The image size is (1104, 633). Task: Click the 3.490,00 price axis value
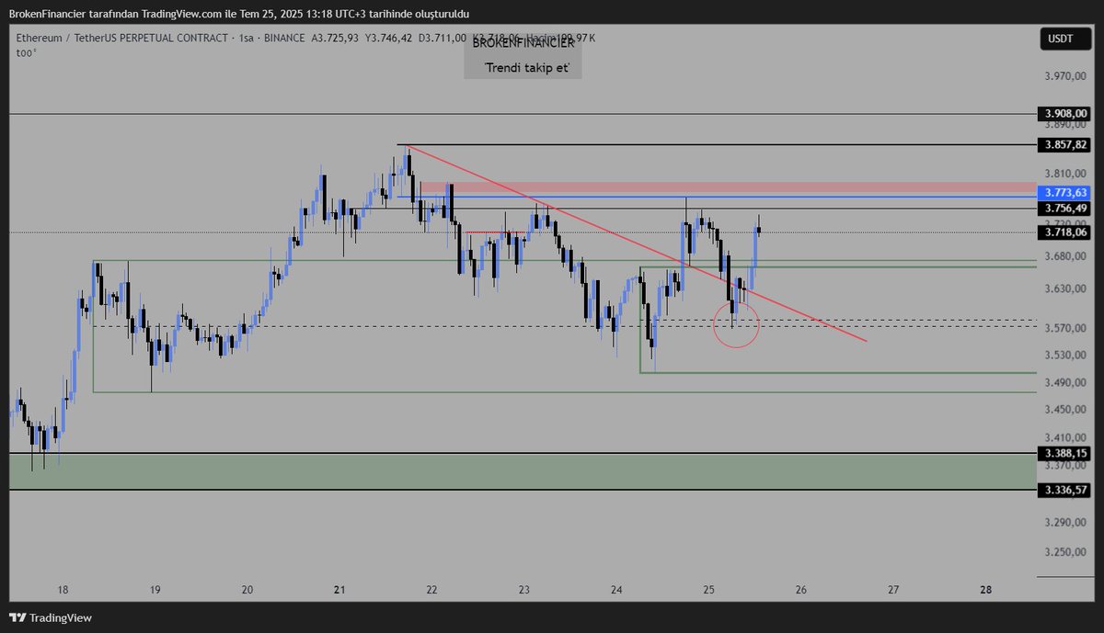coord(1065,383)
